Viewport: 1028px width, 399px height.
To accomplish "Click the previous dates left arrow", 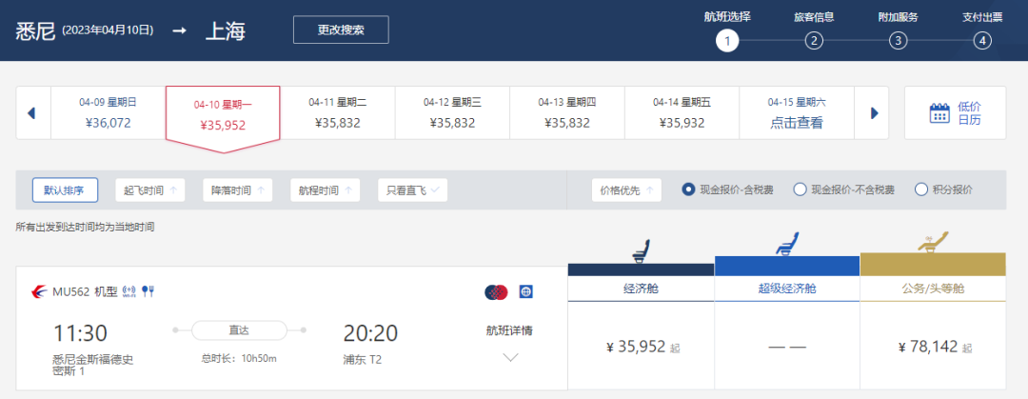I will pos(31,113).
